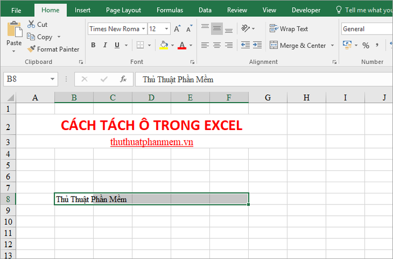Apply the cell borders icon
393x259 pixels.
pyautogui.click(x=140, y=45)
